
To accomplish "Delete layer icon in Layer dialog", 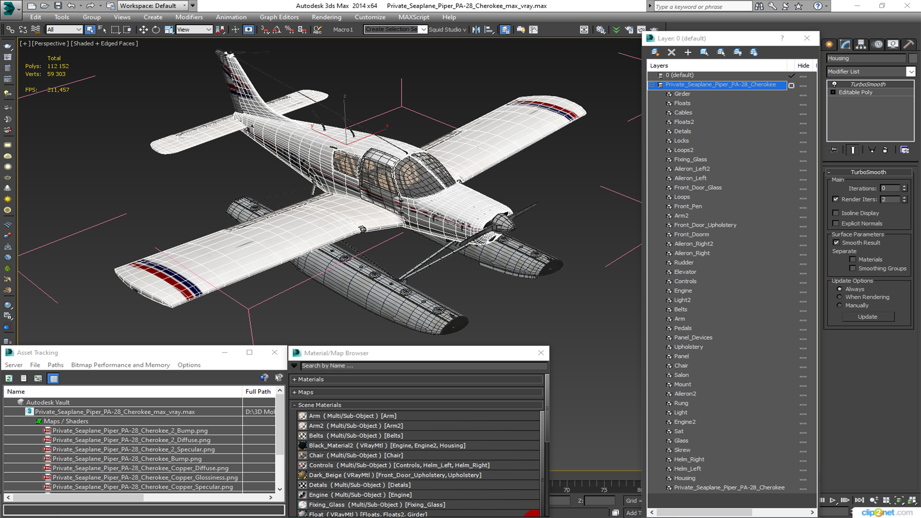I will [671, 52].
